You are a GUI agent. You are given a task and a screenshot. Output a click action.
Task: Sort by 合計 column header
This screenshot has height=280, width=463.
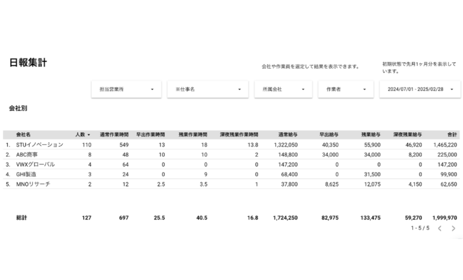click(451, 135)
